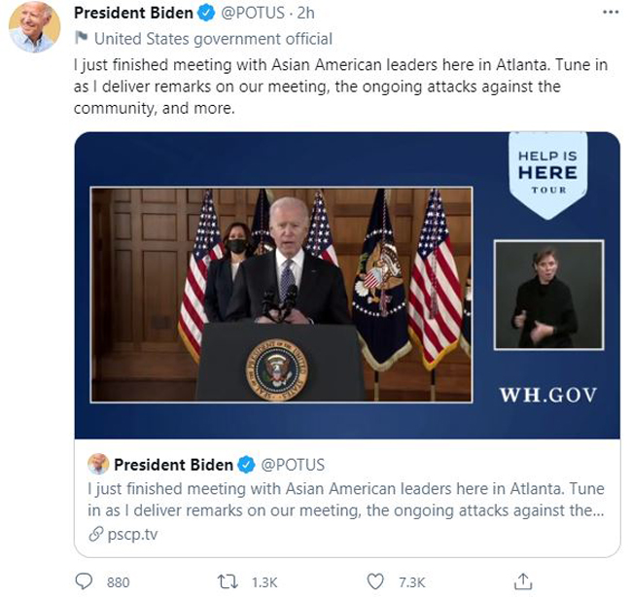This screenshot has width=632, height=597.
Task: Open the quoted tweet text in the card
Action: tap(346, 500)
